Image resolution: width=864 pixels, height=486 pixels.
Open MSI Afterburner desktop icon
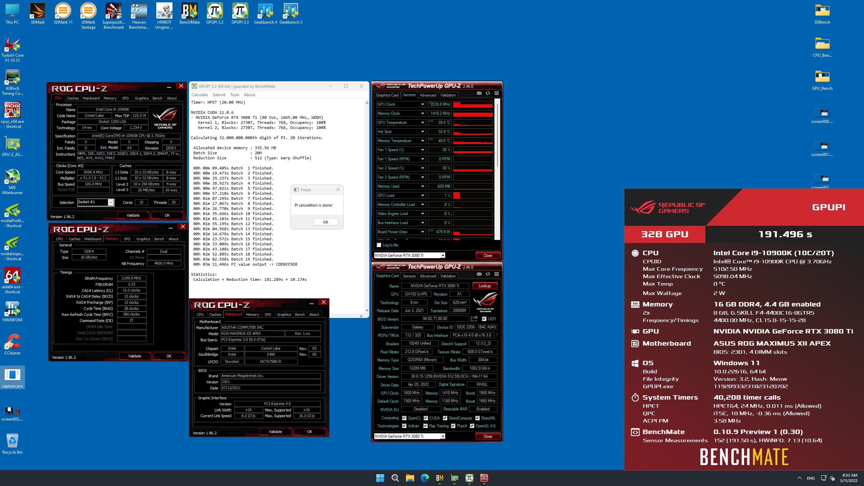click(x=12, y=182)
